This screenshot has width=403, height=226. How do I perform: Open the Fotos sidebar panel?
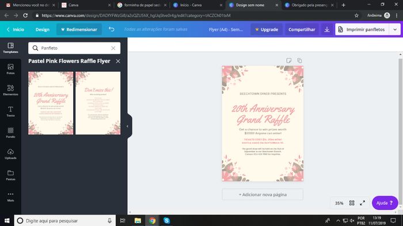pyautogui.click(x=10, y=69)
